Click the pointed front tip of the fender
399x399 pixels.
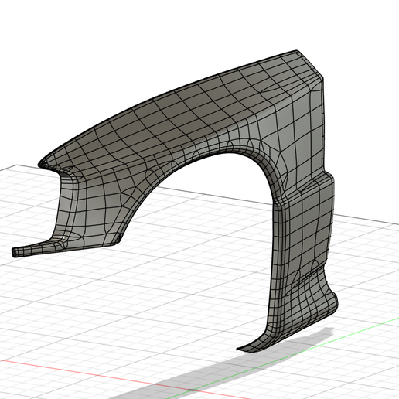(42, 164)
